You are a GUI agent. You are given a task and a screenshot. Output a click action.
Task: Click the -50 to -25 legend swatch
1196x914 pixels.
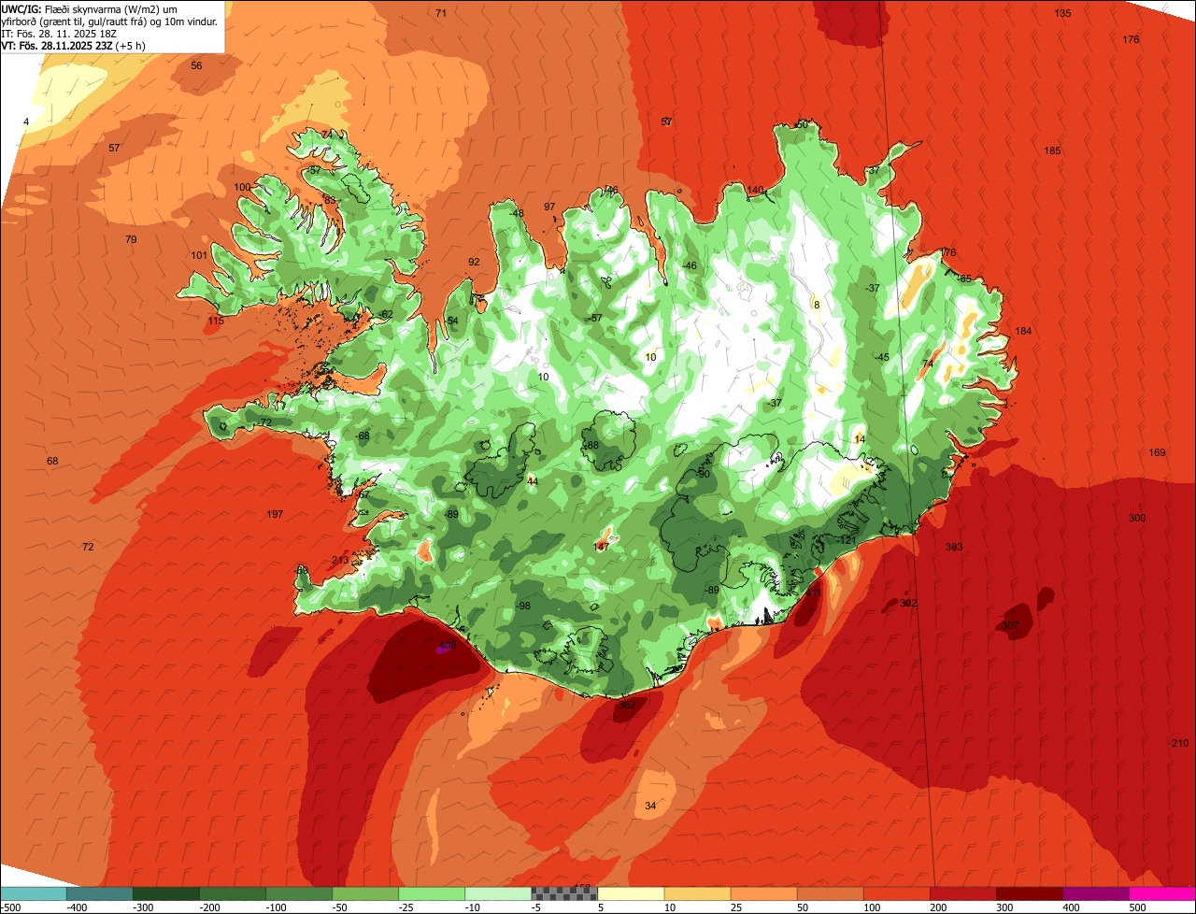pos(365,893)
